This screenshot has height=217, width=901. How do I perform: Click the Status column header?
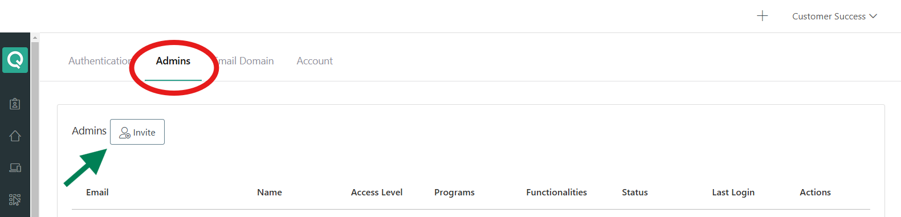click(635, 193)
